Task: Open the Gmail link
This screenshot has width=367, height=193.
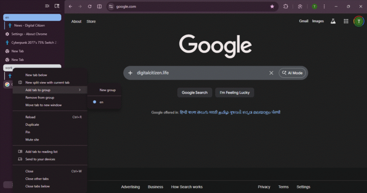Action: point(303,21)
